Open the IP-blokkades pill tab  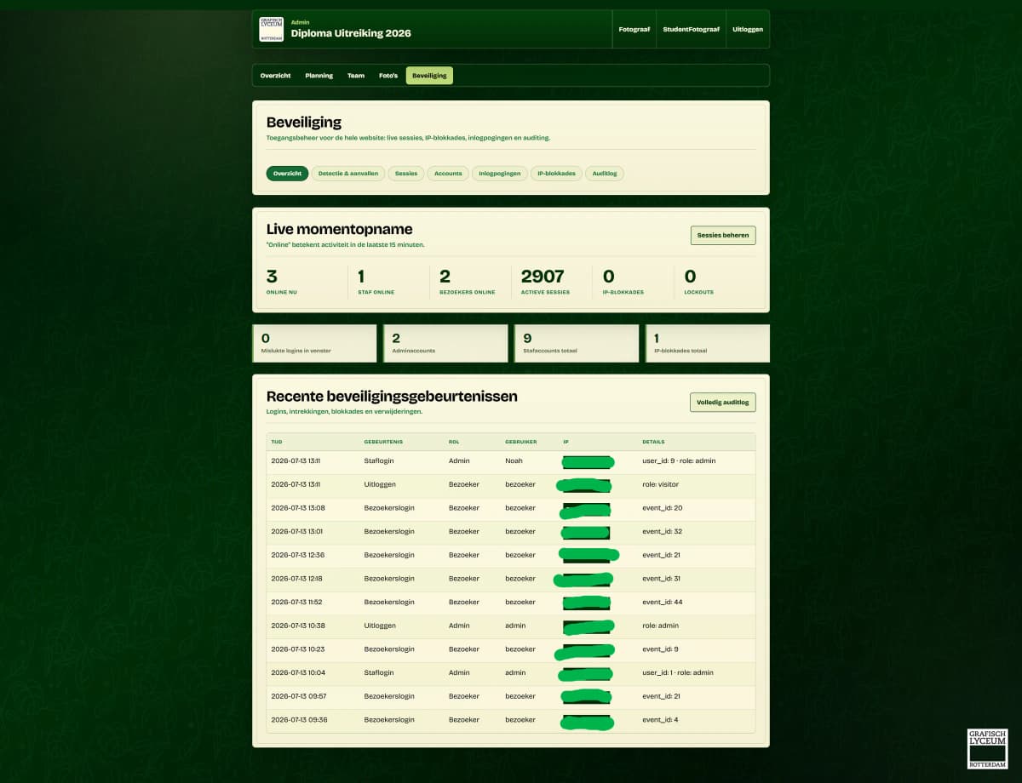(x=556, y=174)
